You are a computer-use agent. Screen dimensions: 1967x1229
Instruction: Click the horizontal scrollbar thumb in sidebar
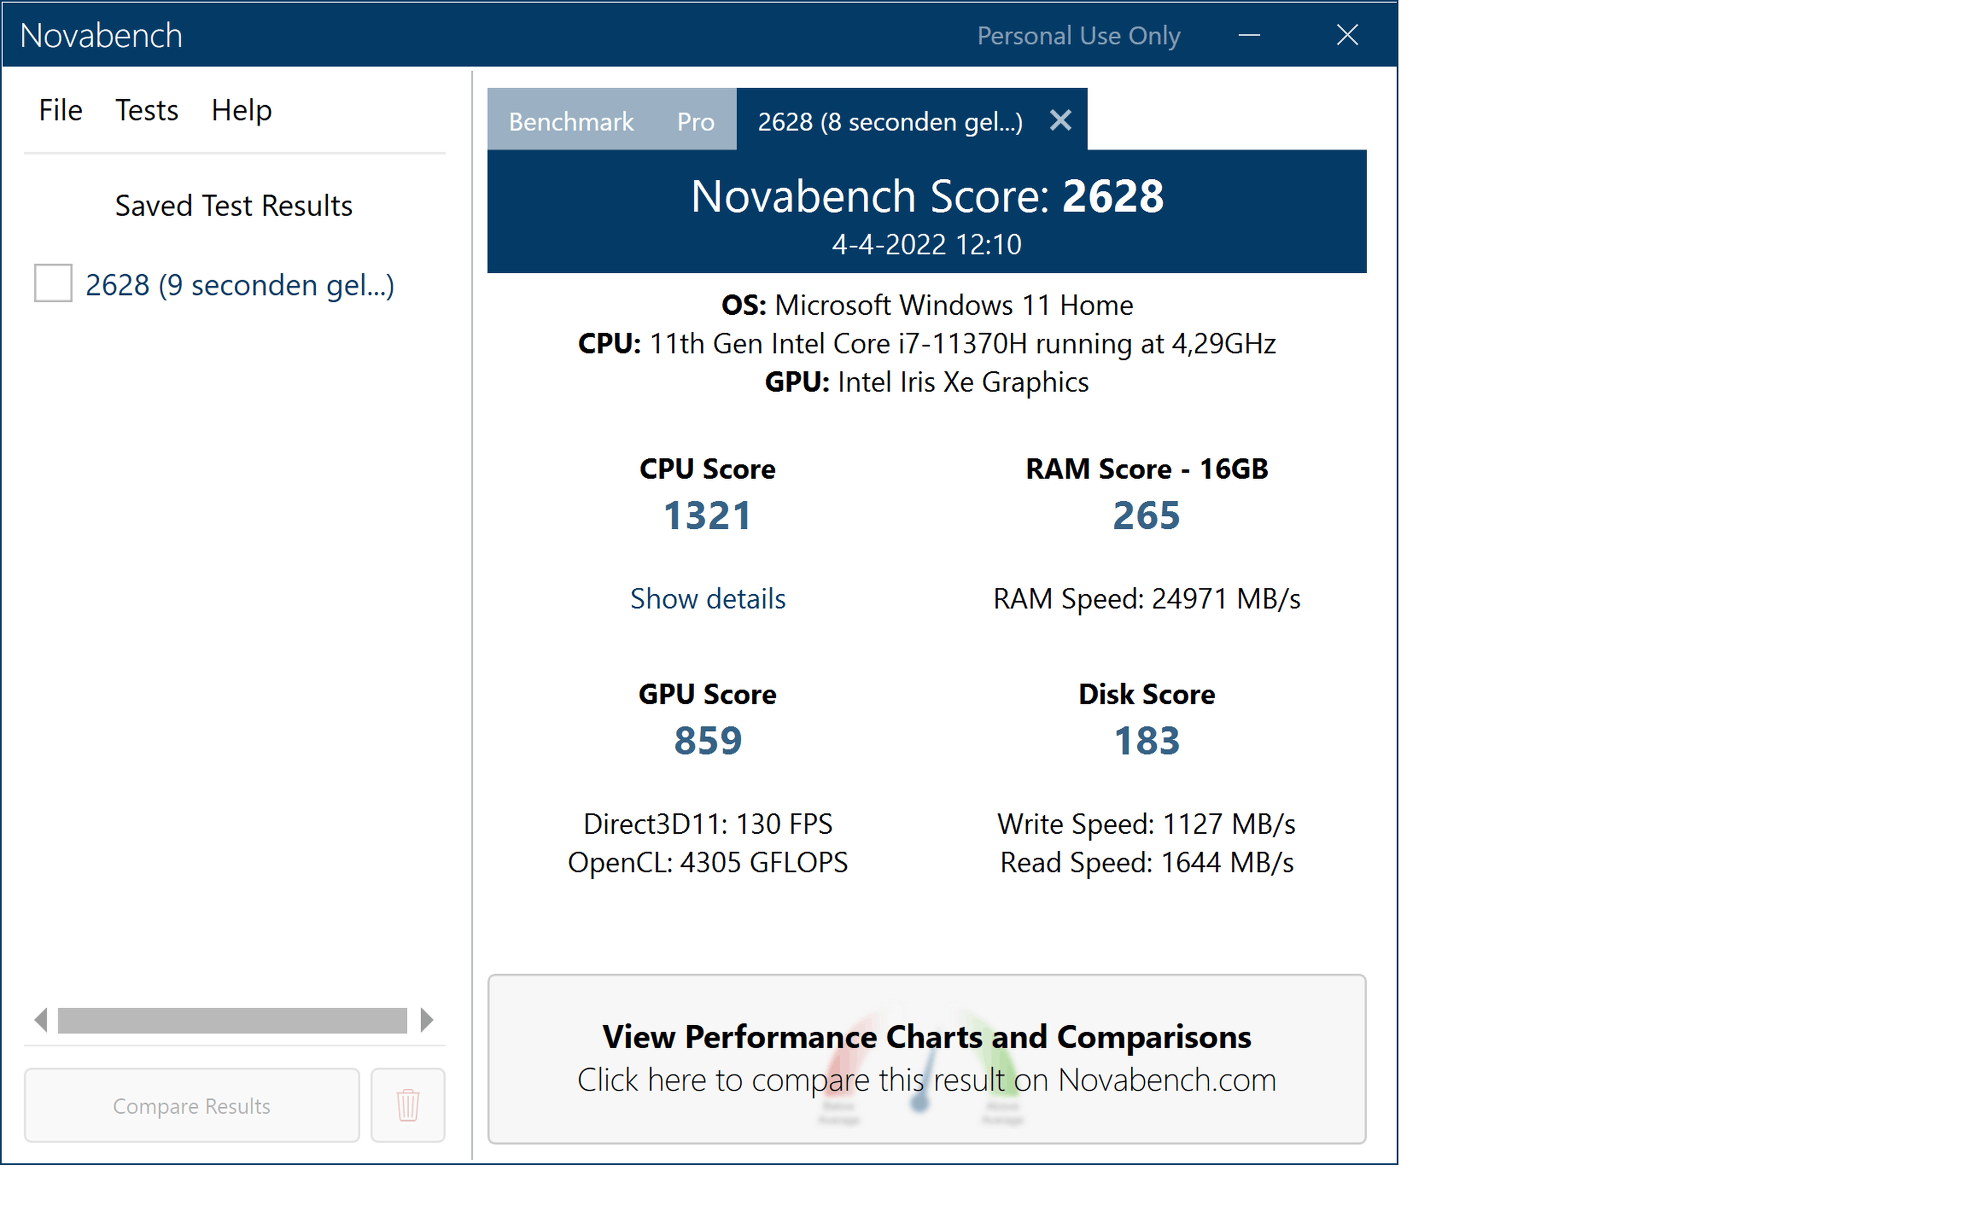[233, 1020]
